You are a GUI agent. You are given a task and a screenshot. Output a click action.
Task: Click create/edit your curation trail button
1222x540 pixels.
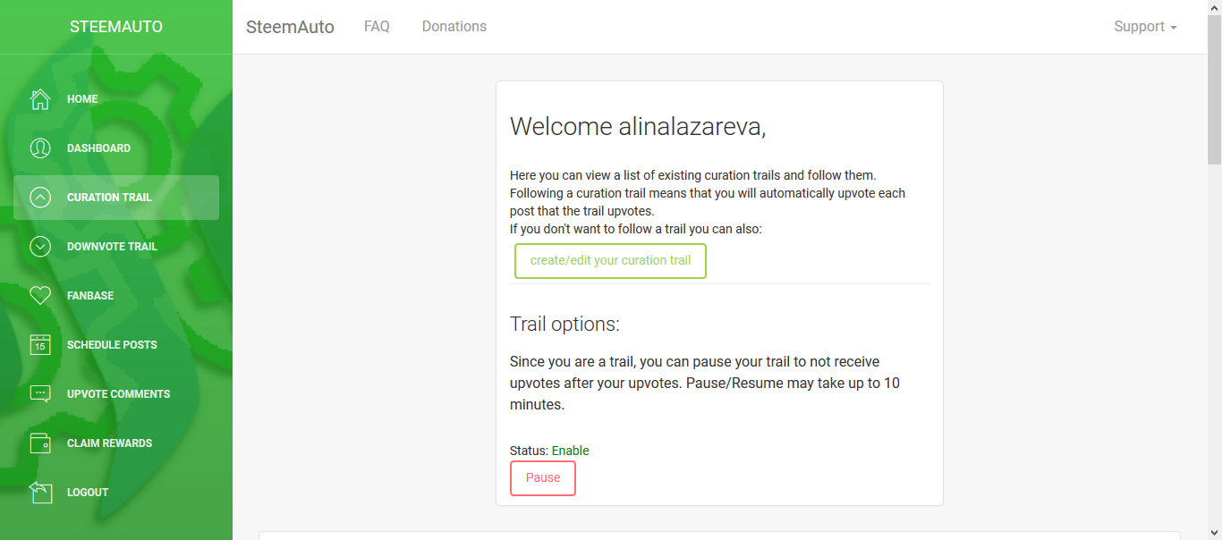pyautogui.click(x=610, y=261)
